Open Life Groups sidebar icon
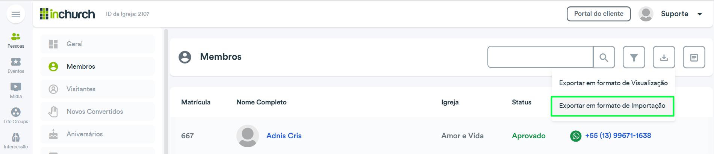 coord(16,116)
